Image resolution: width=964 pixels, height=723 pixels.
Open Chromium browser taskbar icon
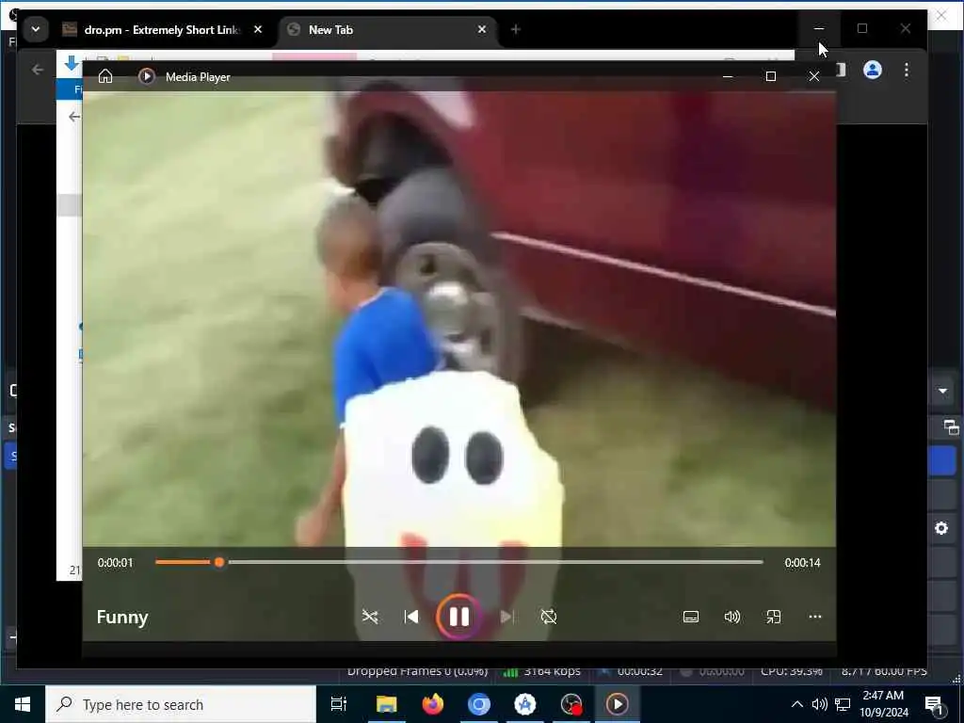point(479,704)
